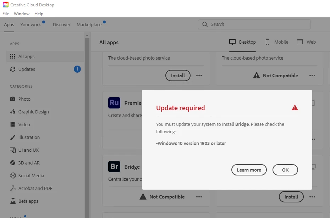Screen dimensions: 330x218
Task: Click the red warning triangle in dialog
Action: [295, 108]
